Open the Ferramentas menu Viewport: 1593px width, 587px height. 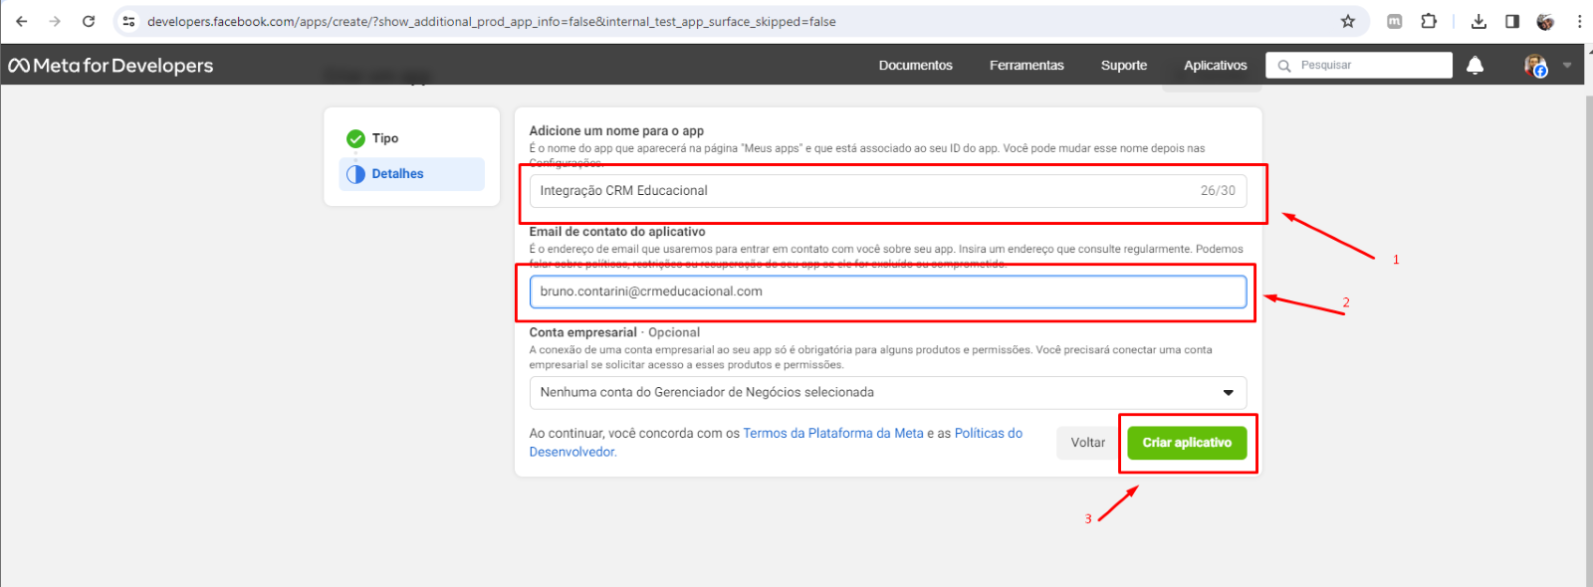(x=1026, y=66)
